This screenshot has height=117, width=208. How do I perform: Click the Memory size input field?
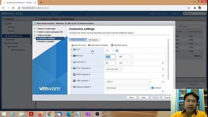click(110, 57)
